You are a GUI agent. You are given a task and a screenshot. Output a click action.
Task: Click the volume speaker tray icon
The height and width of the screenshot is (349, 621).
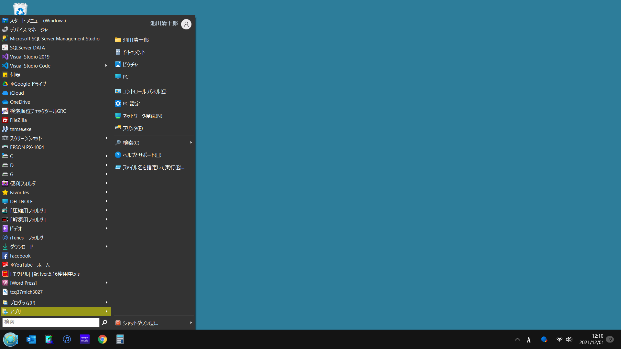tap(569, 339)
